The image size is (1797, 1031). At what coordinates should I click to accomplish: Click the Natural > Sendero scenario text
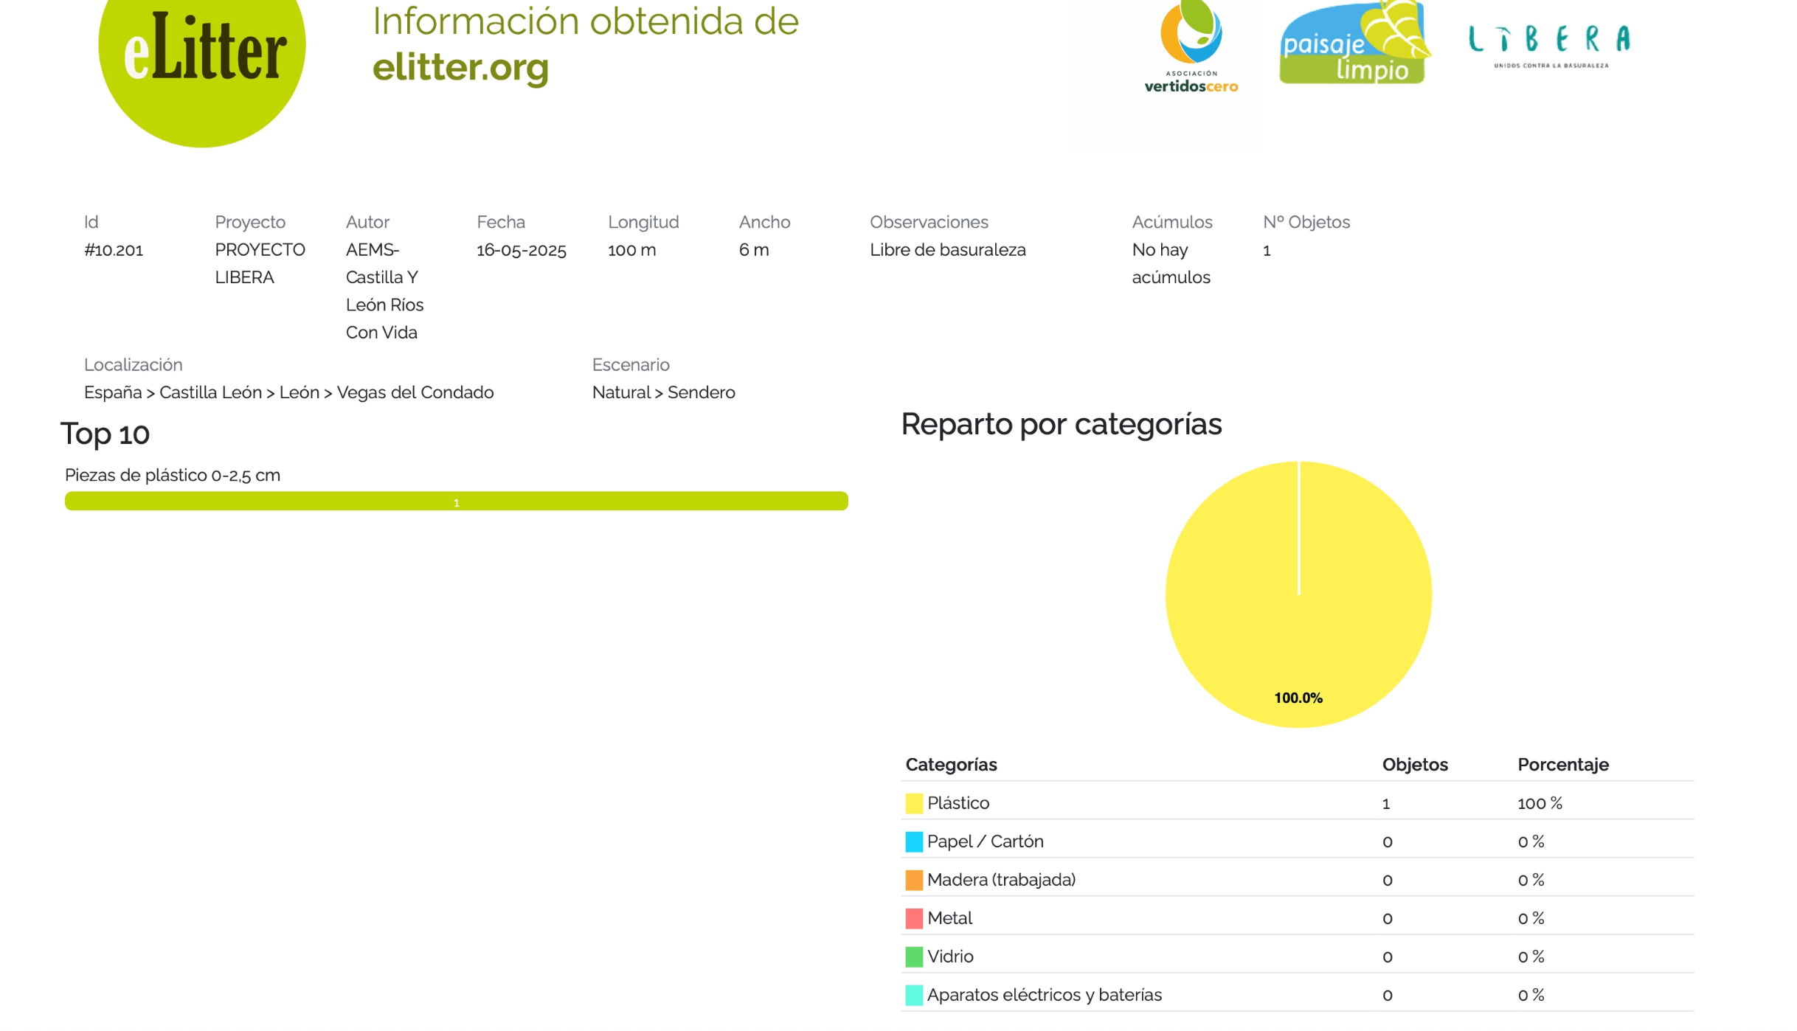pyautogui.click(x=663, y=392)
